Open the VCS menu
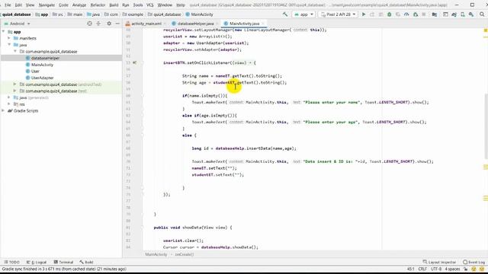The image size is (488, 274). tap(149, 5)
